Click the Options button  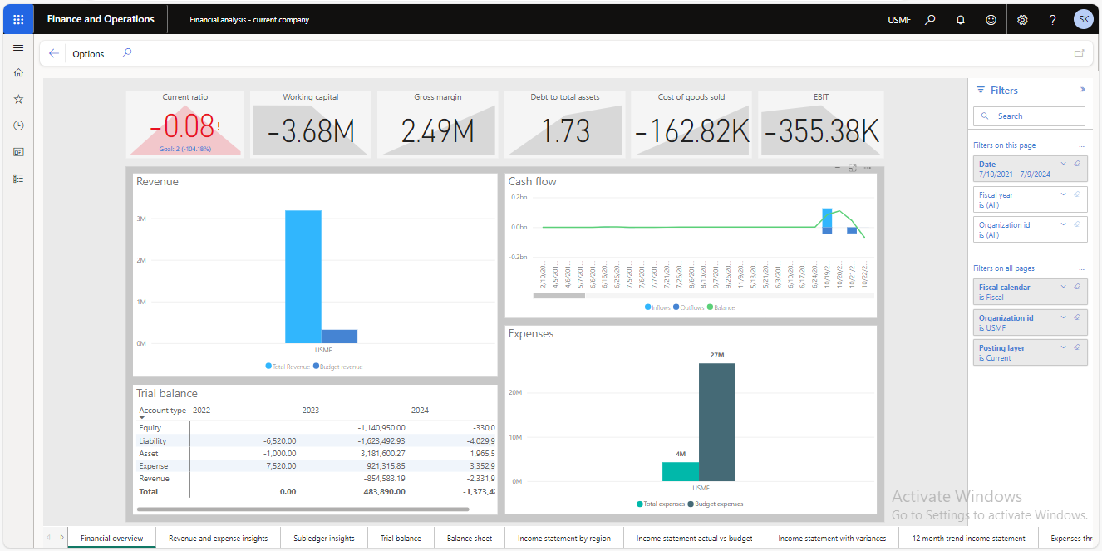tap(88, 54)
